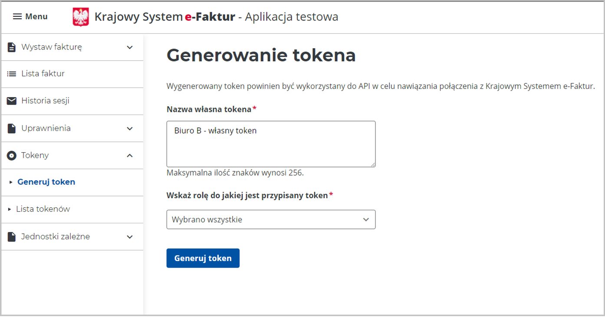605x317 pixels.
Task: Open the token role dropdown
Action: (271, 220)
